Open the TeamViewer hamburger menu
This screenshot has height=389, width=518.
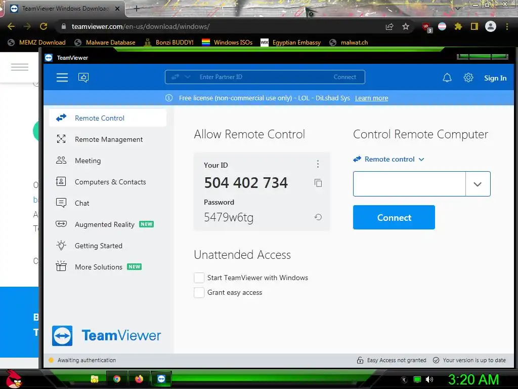click(62, 77)
